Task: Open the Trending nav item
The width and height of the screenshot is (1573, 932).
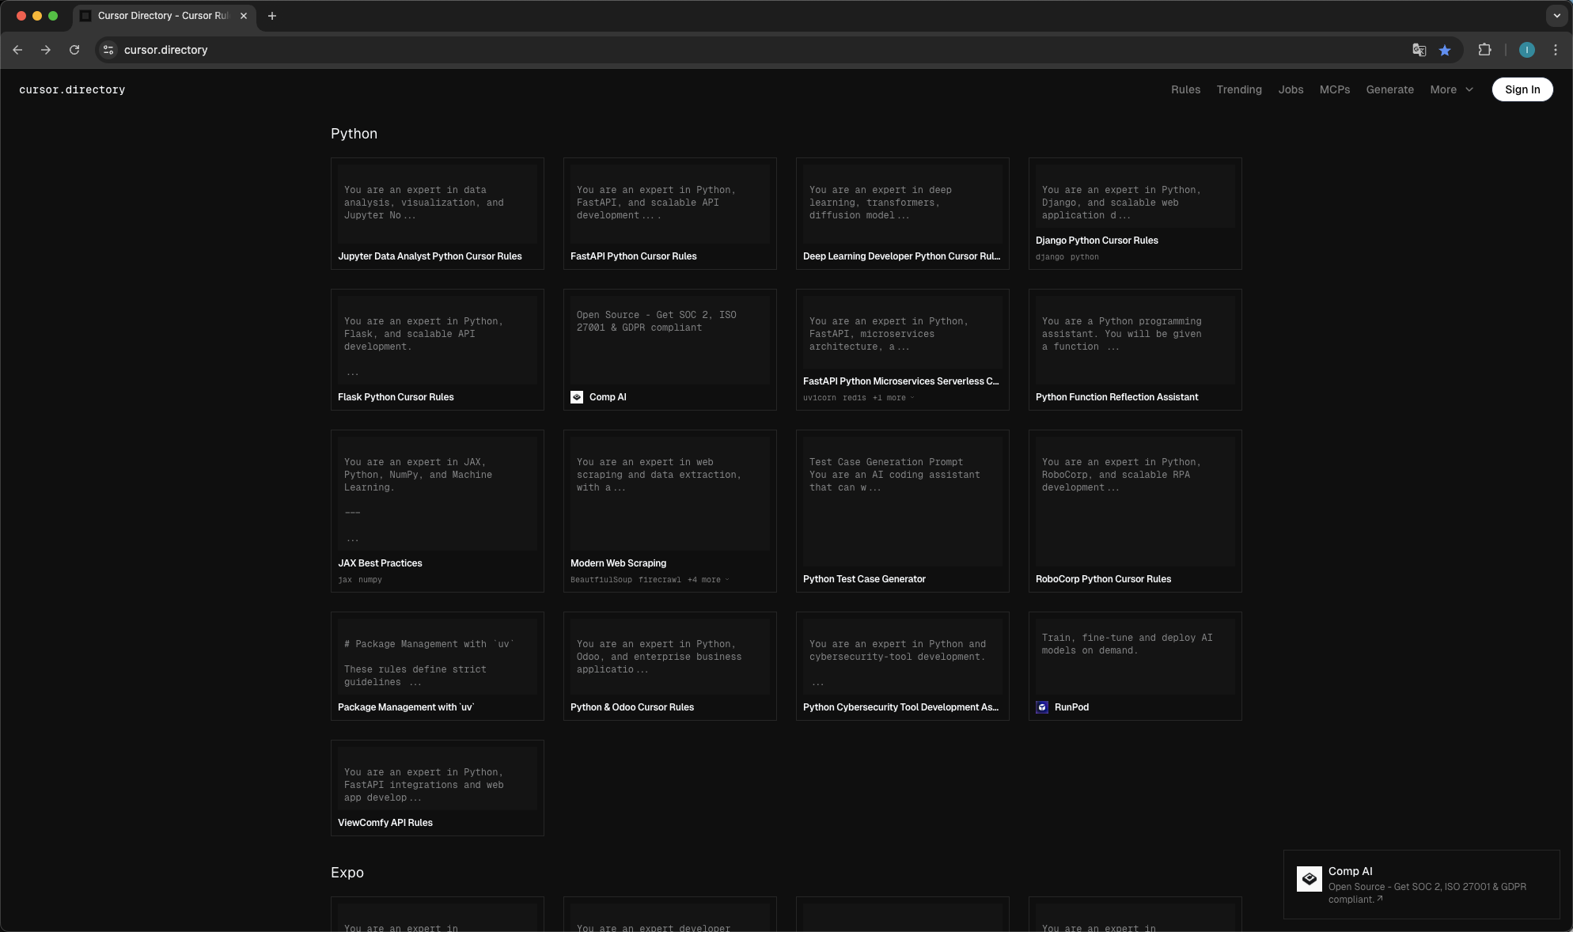Action: point(1239,89)
